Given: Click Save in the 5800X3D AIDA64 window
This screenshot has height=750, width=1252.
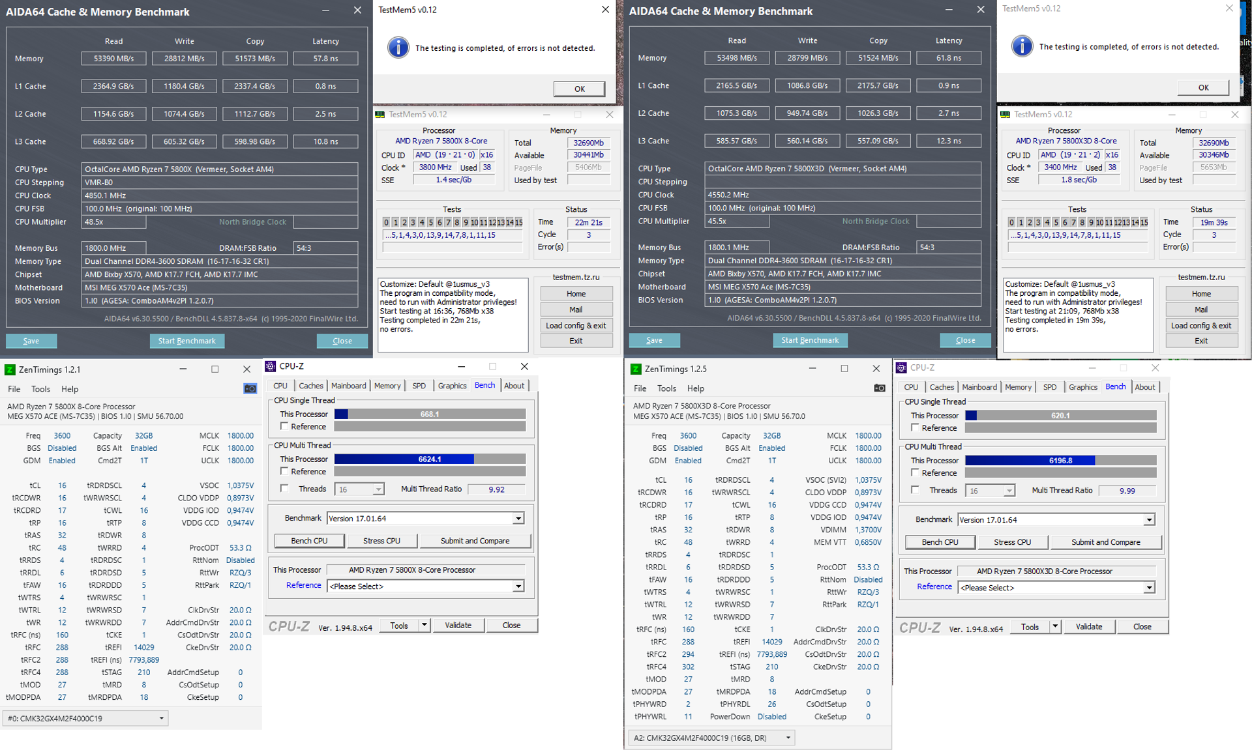Looking at the screenshot, I should tap(654, 340).
